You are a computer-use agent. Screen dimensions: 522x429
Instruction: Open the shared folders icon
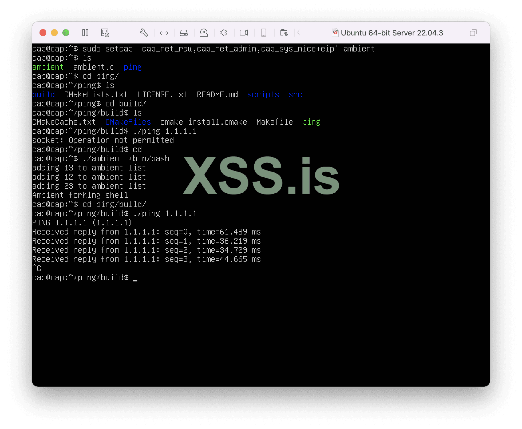point(284,33)
